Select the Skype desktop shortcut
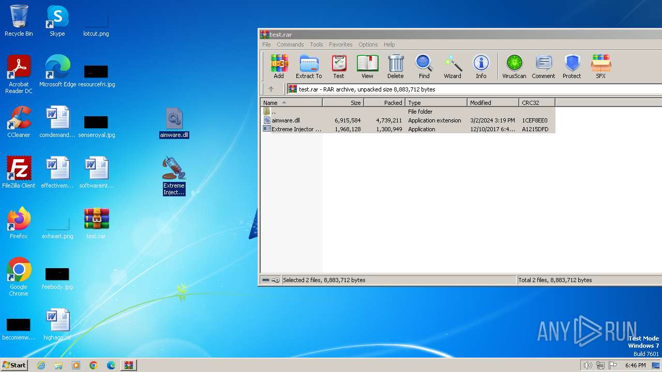This screenshot has width=662, height=372. tap(57, 21)
